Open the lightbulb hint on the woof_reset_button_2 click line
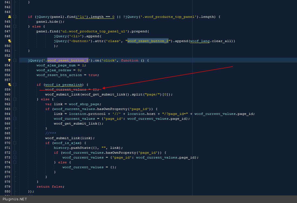Viewport: 297px width, 203px height. coord(9,60)
